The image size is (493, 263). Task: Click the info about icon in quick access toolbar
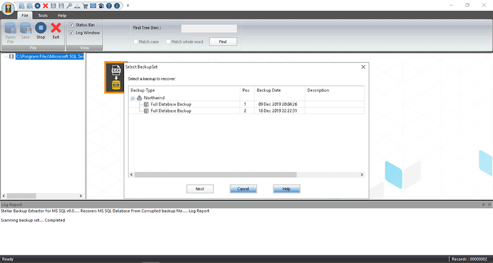point(116,6)
